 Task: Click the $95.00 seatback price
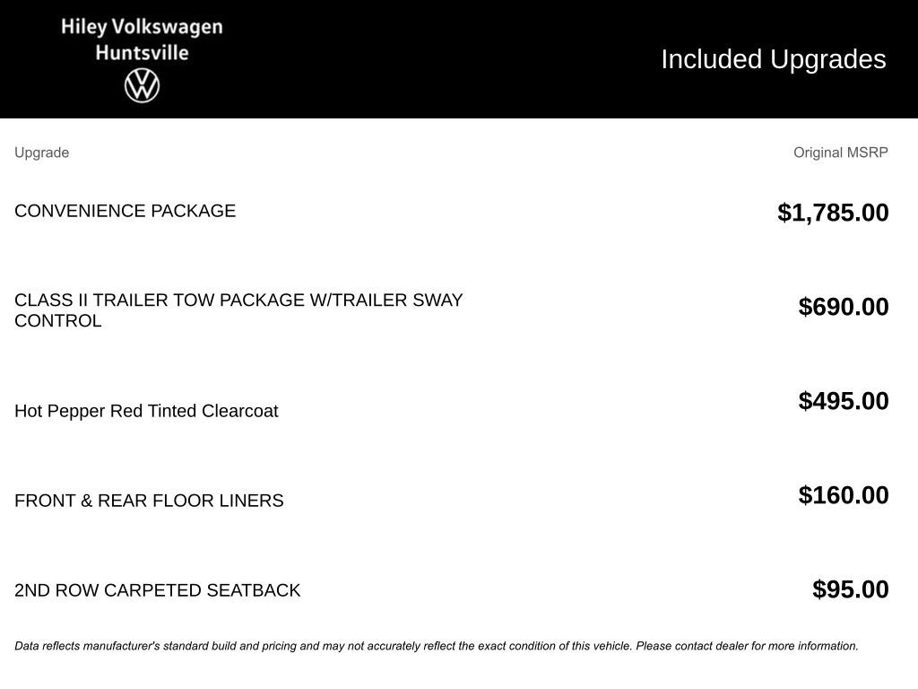coord(851,589)
